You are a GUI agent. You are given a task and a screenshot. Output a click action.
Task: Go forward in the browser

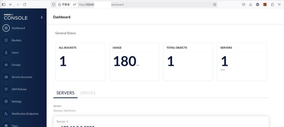(17, 4)
